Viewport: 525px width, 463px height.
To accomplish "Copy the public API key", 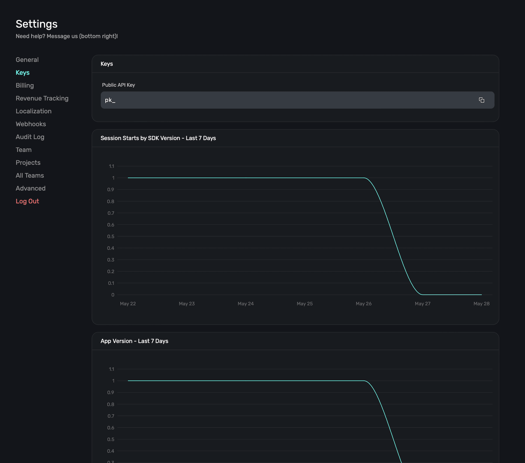I will [481, 100].
